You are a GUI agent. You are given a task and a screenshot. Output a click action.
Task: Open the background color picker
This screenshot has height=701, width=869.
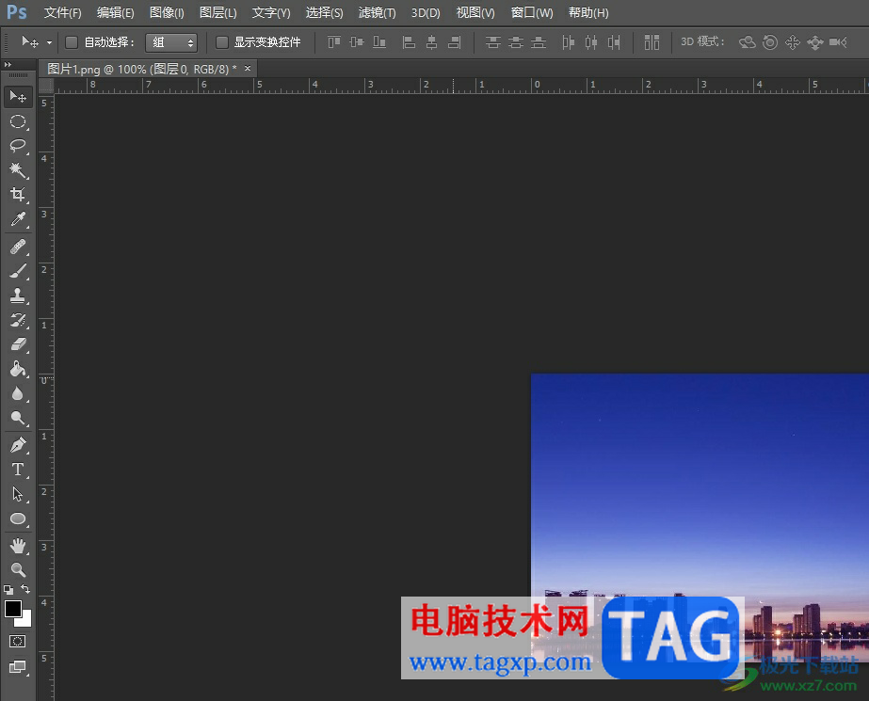(26, 620)
